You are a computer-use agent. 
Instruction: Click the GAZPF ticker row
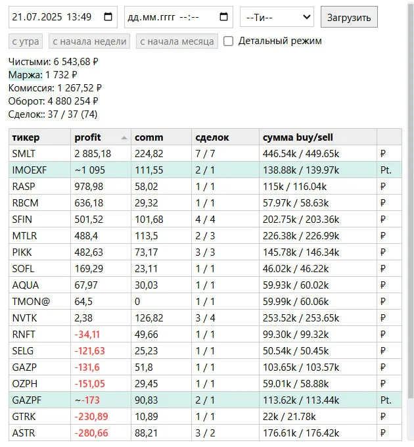[205, 400]
